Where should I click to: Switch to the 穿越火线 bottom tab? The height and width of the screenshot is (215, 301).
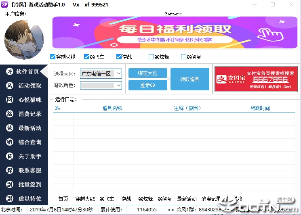point(85,199)
